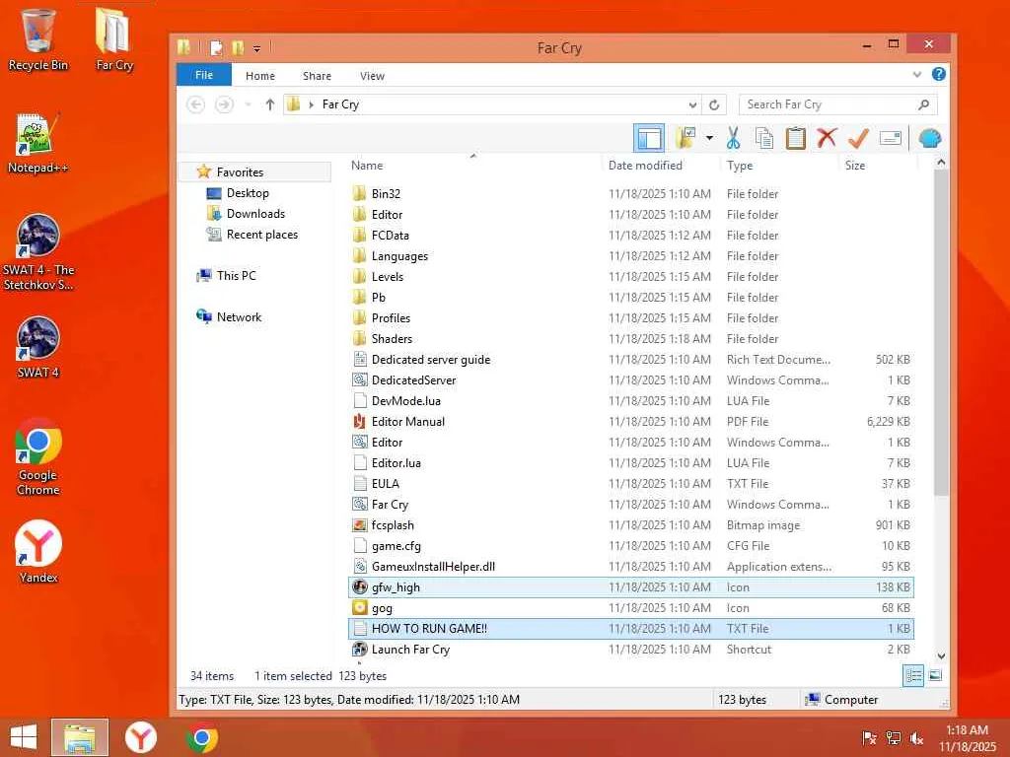Copy the selected file using the toolbar icon
This screenshot has height=757, width=1010.
pyautogui.click(x=764, y=138)
